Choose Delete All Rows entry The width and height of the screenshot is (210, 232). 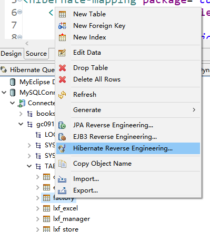pyautogui.click(x=128, y=79)
